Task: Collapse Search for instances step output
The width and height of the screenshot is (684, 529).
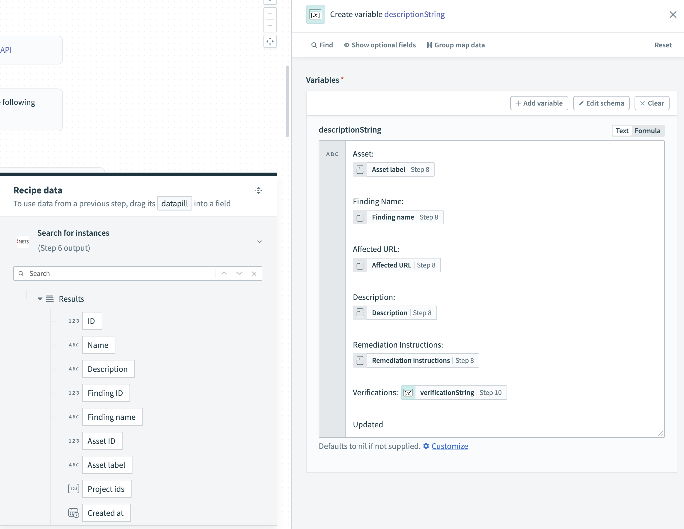Action: 259,241
